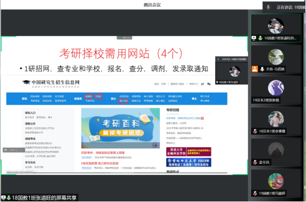Click the muted microphone icon next to 孟令洁
306x202 pixels.
[255, 162]
